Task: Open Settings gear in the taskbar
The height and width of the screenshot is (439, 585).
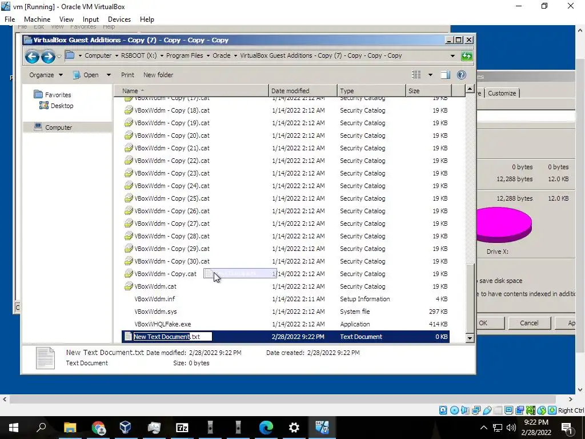Action: pos(294,428)
